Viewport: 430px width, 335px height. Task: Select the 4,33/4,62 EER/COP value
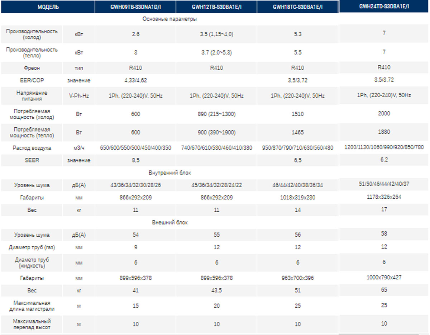[x=135, y=80]
